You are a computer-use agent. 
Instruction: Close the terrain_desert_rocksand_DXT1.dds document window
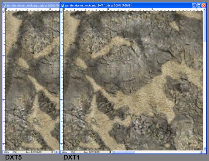(x=204, y=5)
